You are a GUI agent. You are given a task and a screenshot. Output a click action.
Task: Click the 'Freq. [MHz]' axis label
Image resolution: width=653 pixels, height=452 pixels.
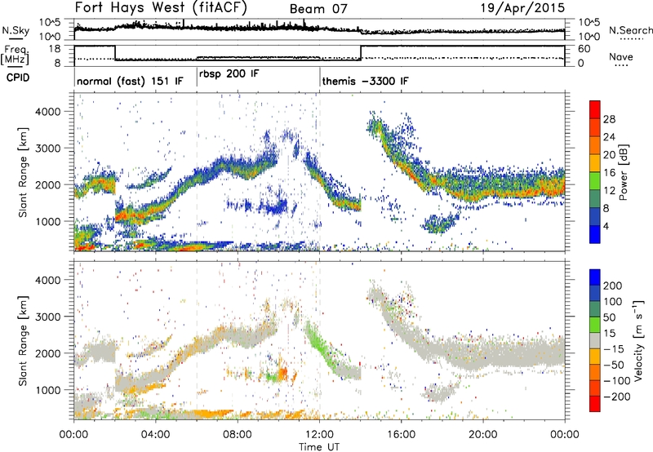15,55
